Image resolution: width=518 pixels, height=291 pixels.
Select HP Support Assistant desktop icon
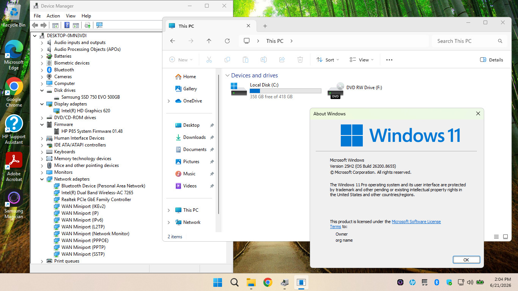coord(14,130)
